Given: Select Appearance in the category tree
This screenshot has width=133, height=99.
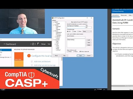Looking at the screenshot, I should [x=59, y=32].
